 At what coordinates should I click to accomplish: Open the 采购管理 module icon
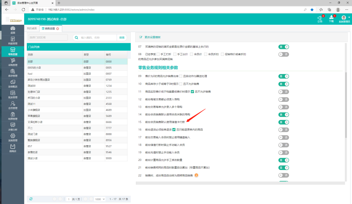pyautogui.click(x=13, y=61)
